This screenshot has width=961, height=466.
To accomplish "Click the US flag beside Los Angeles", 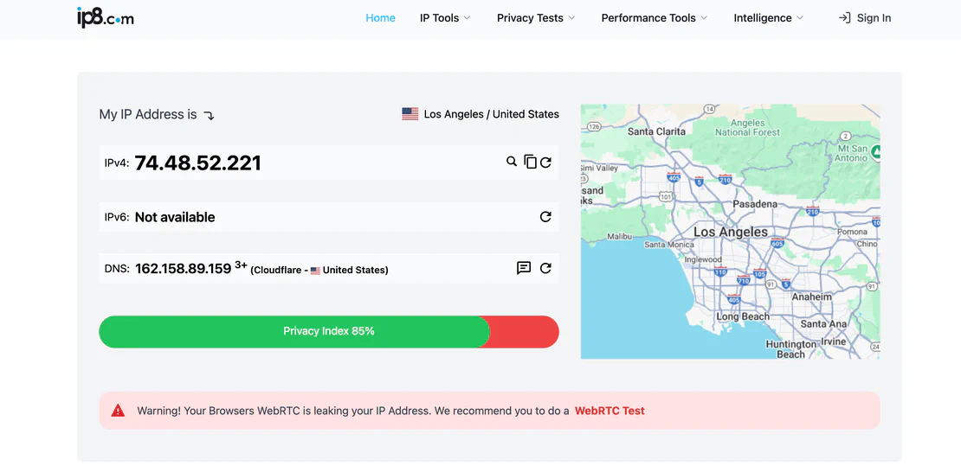I will click(410, 114).
